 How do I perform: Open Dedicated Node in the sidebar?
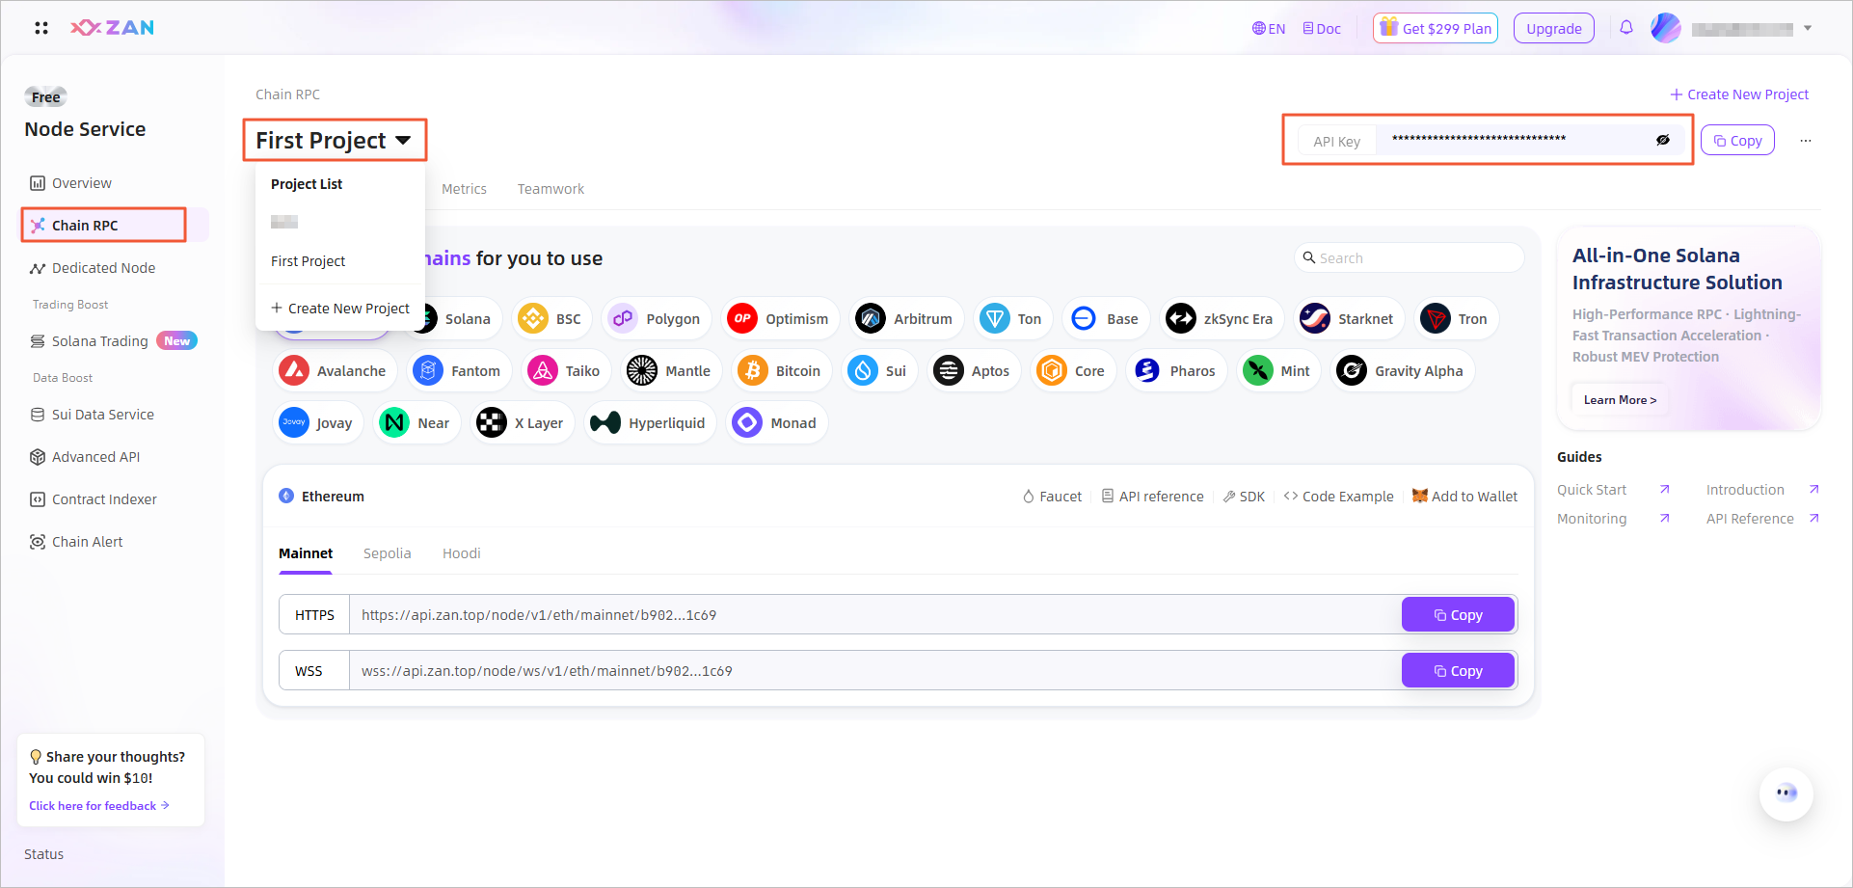point(92,268)
